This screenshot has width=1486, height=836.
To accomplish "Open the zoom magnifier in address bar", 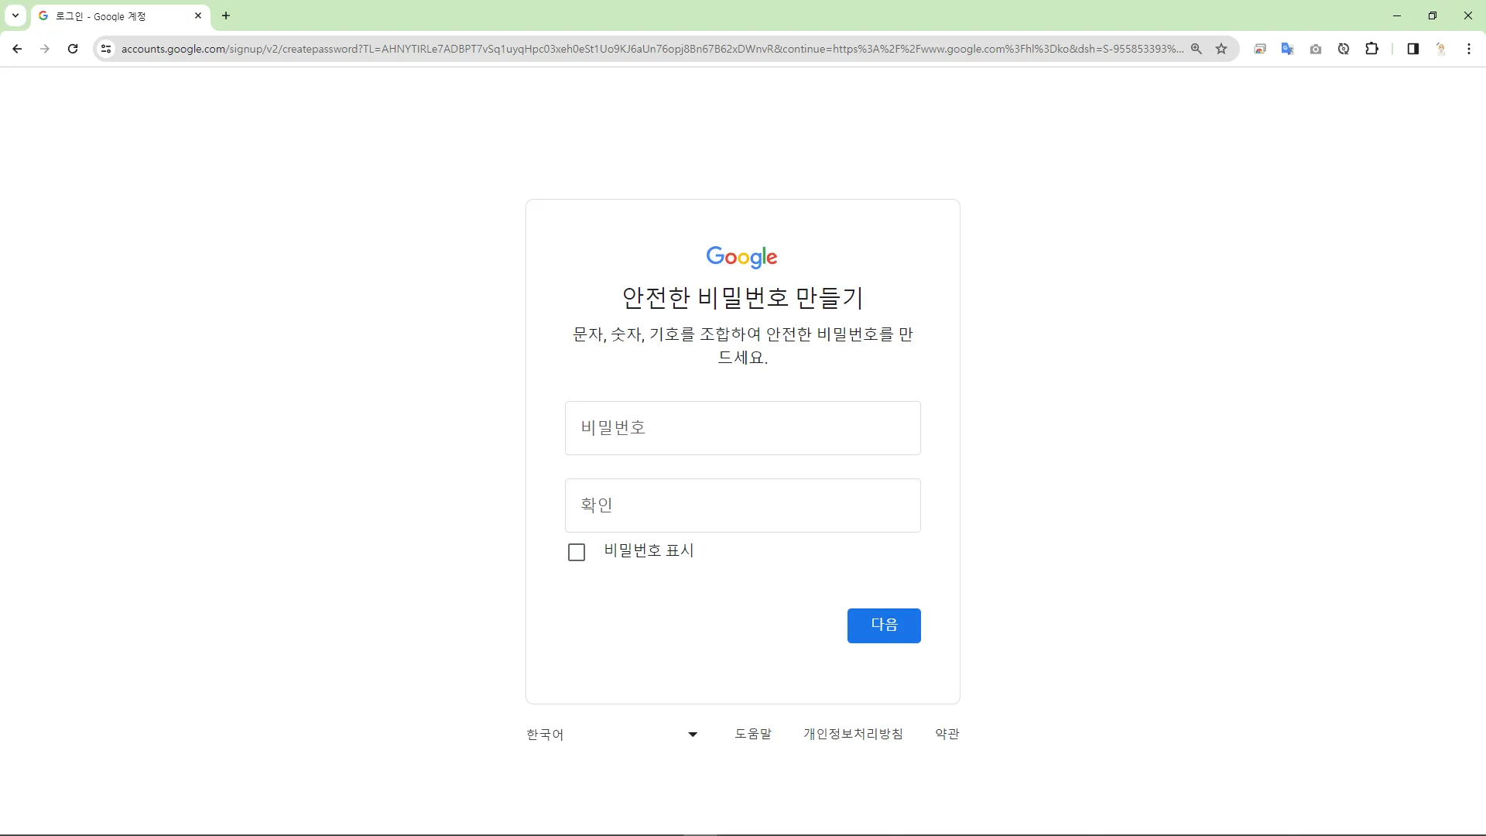I will pyautogui.click(x=1197, y=49).
